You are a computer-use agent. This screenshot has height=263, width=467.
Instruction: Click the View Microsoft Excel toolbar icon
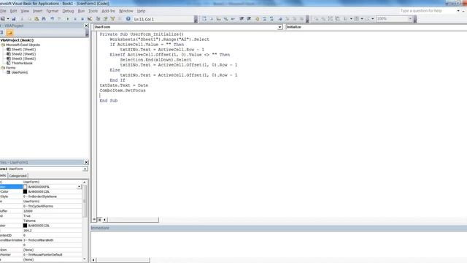click(x=2, y=19)
